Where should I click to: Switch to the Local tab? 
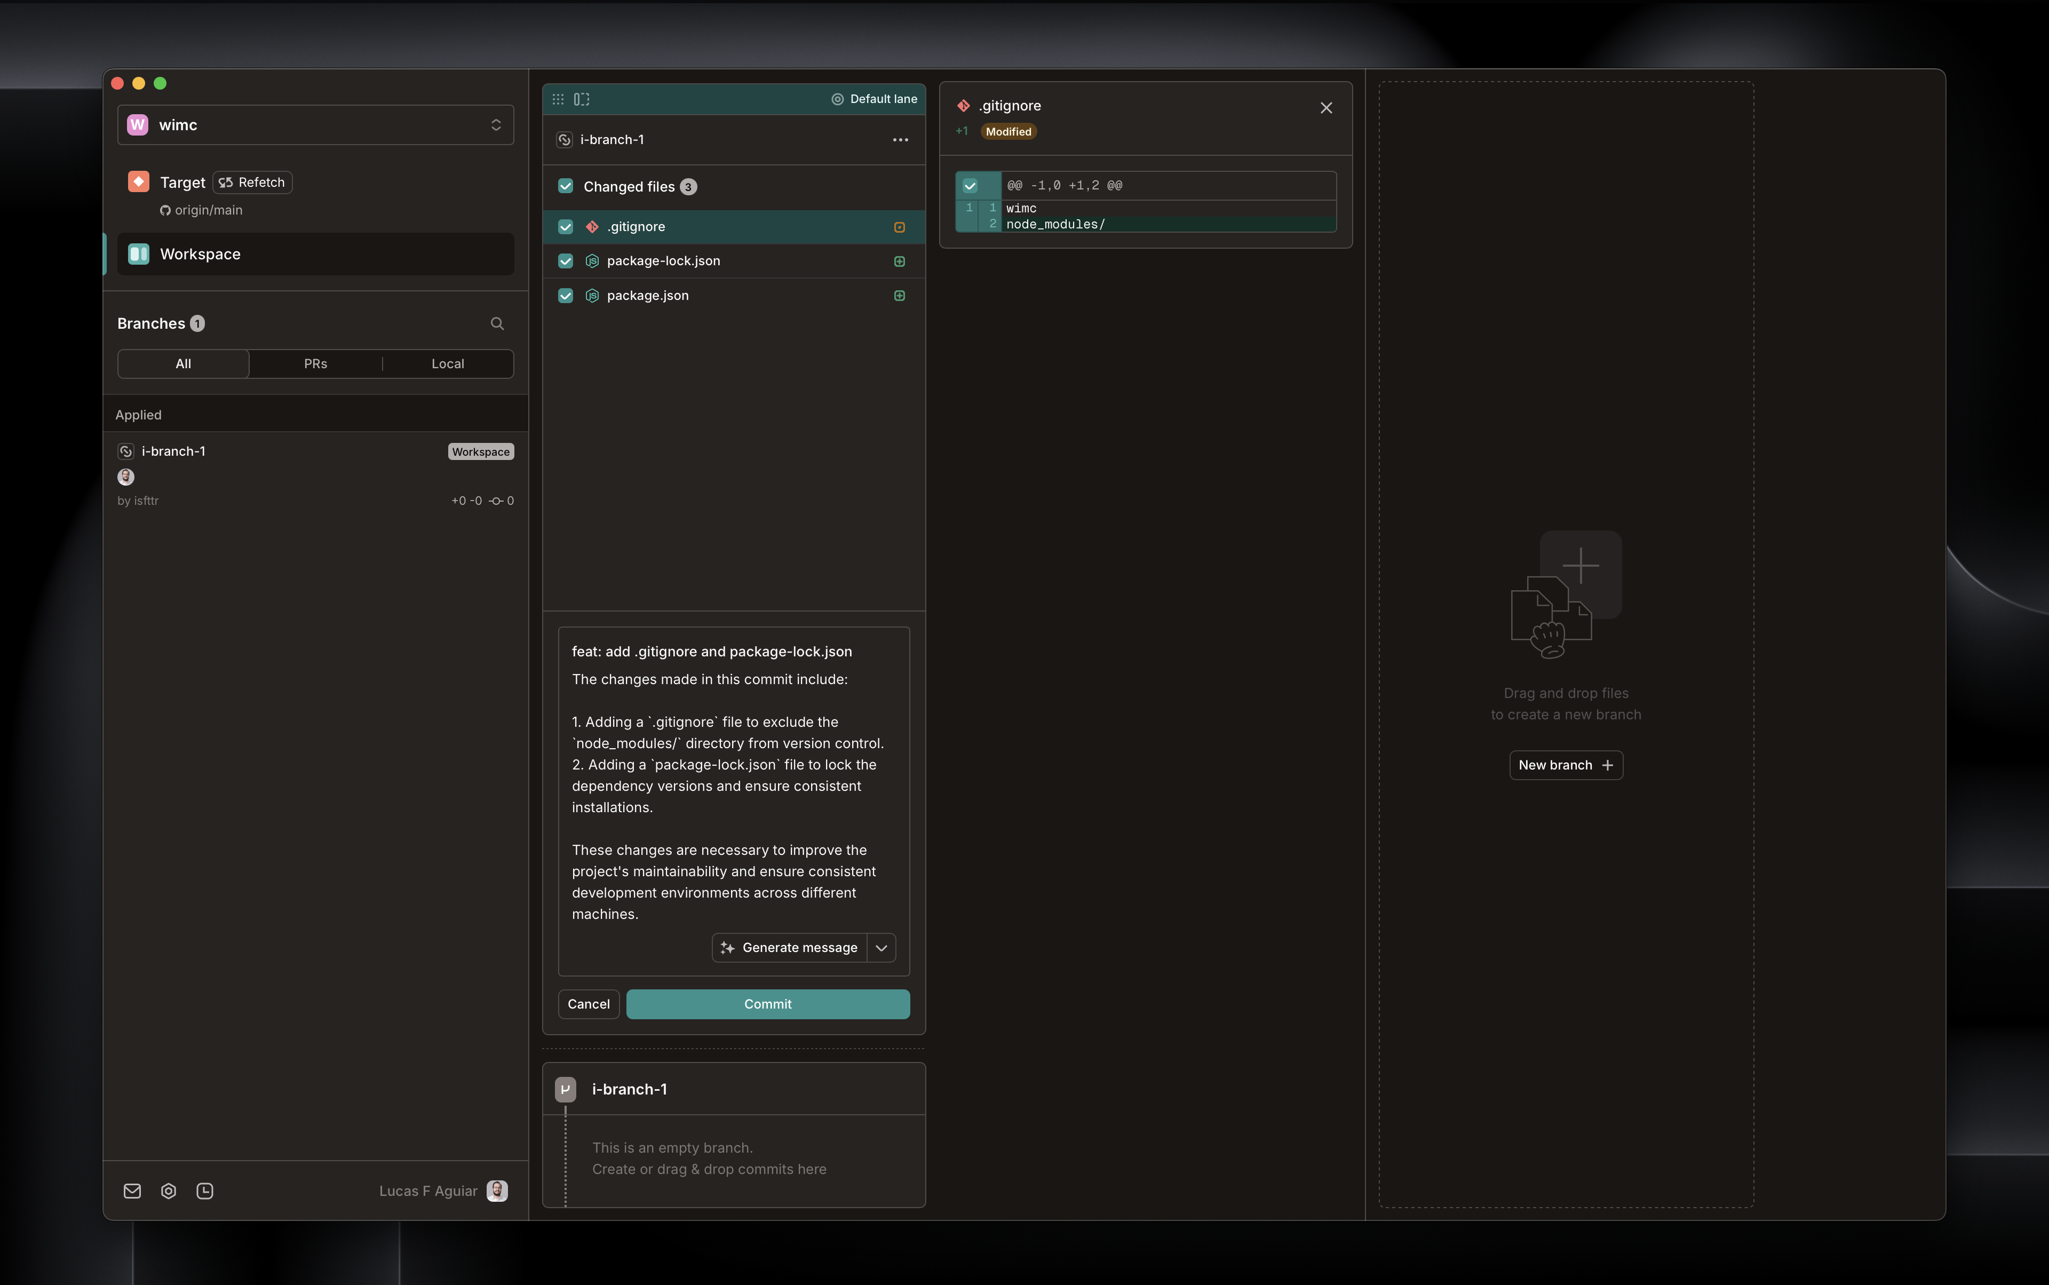tap(448, 364)
